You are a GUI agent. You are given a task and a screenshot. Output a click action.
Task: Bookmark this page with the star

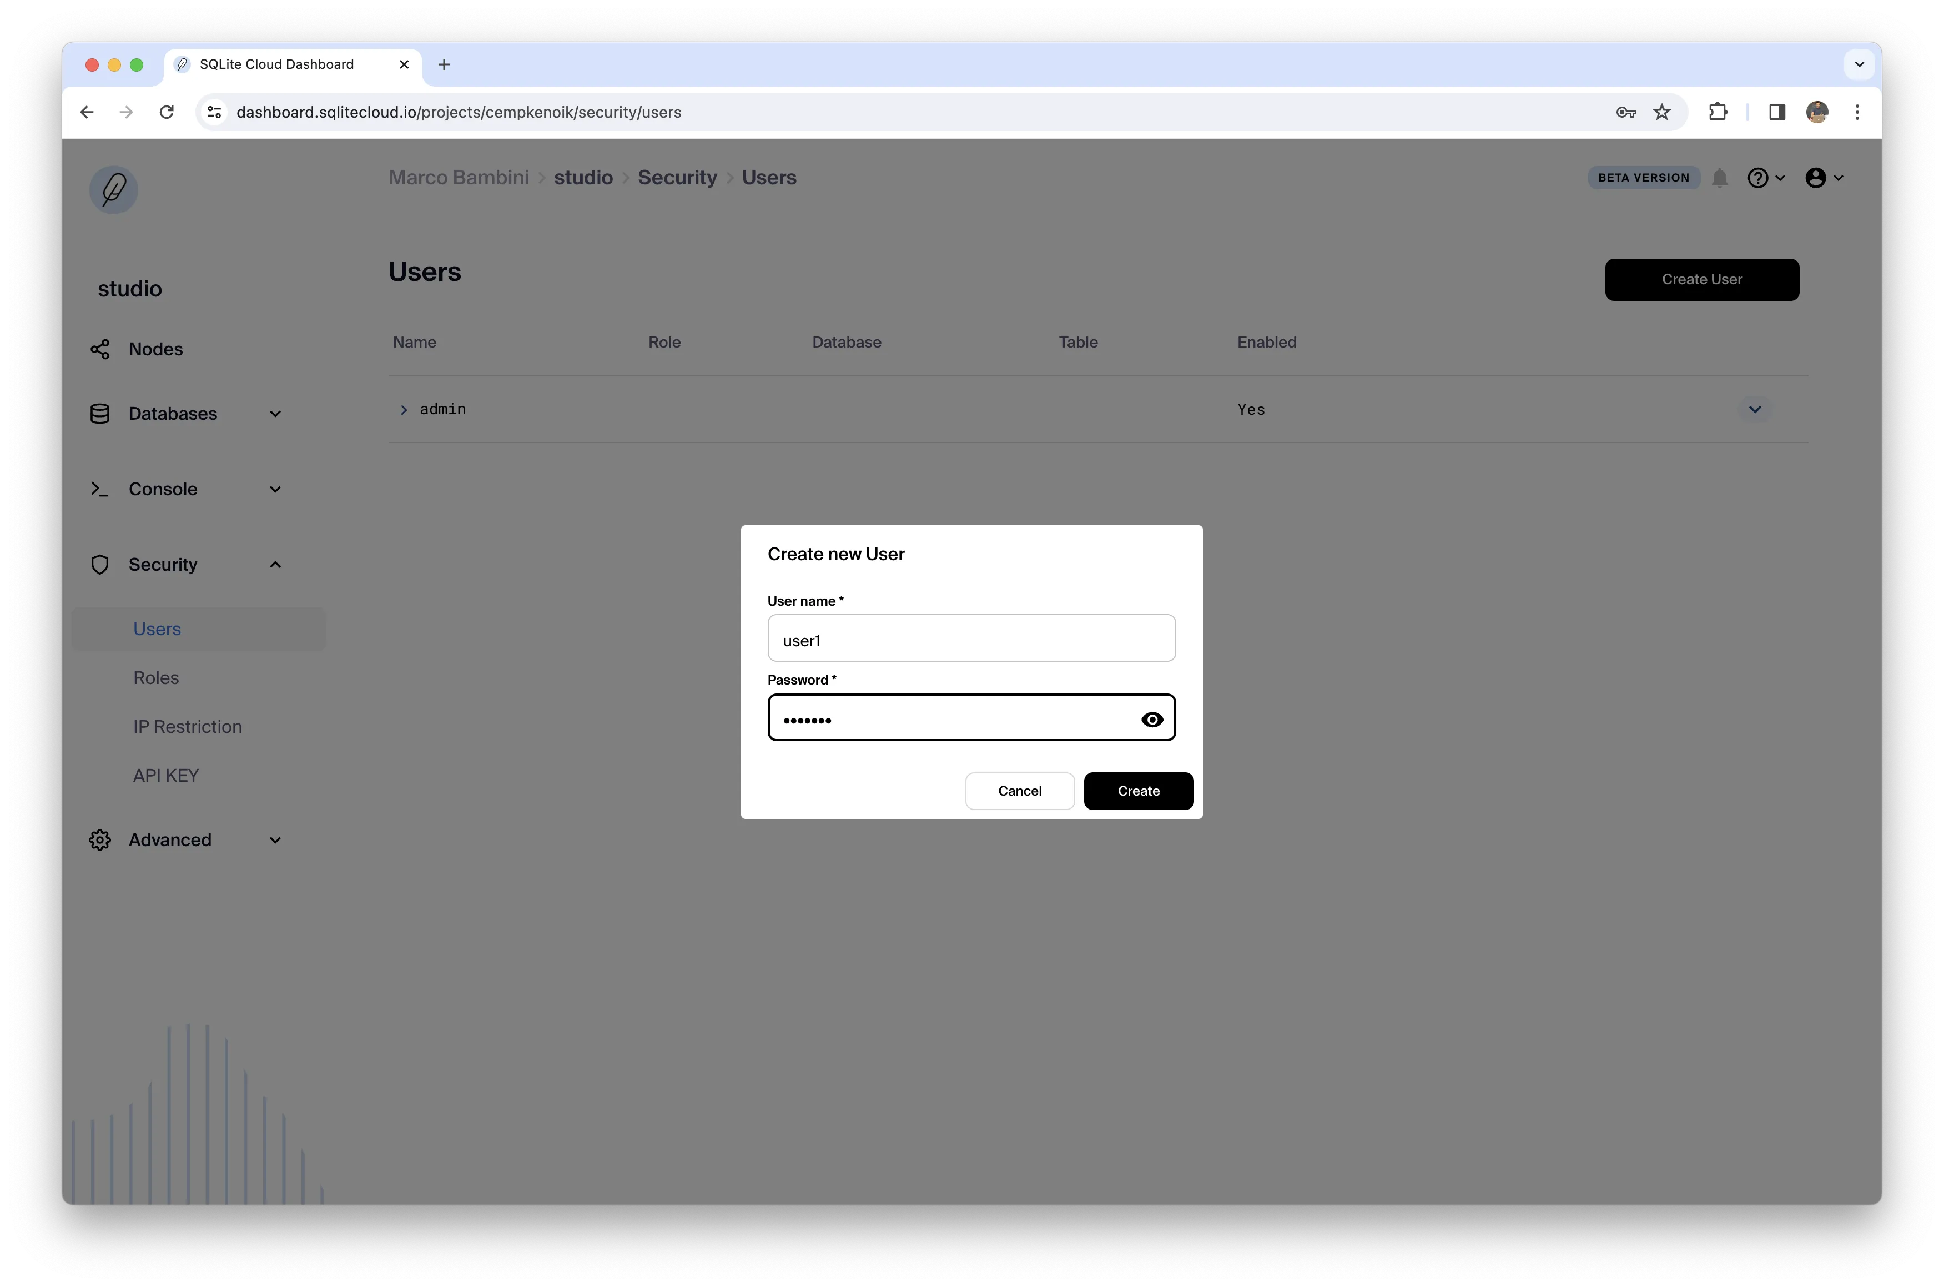(x=1661, y=112)
